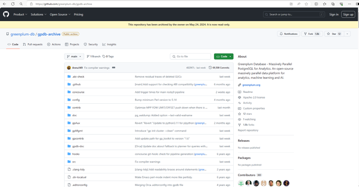Open the .abi-check folder icon
Viewport: 359px width, 187px height.
tap(69, 76)
